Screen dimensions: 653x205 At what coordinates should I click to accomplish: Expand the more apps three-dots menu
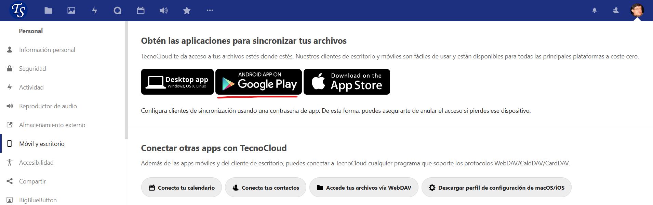pos(210,10)
